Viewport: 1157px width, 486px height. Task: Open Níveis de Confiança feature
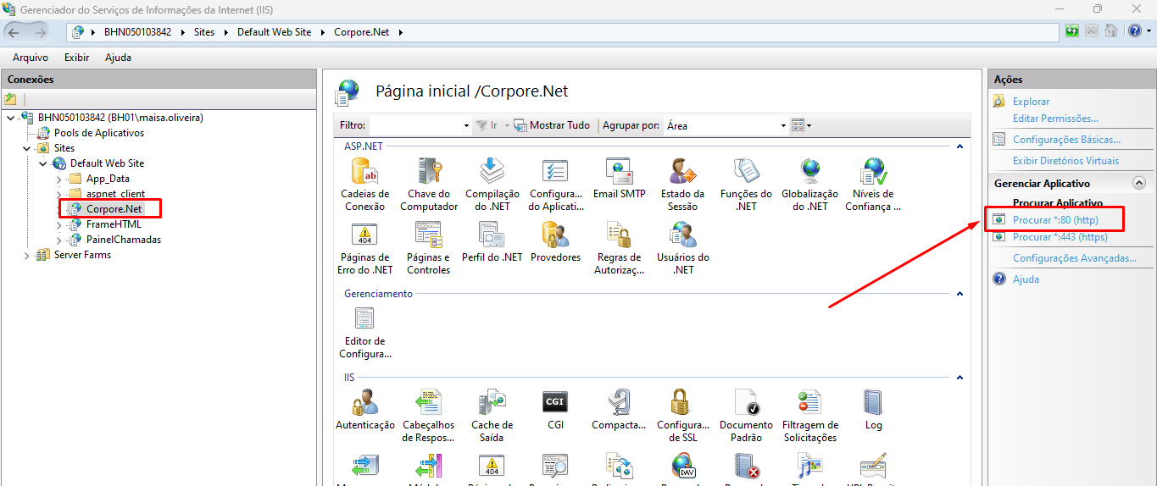873,185
